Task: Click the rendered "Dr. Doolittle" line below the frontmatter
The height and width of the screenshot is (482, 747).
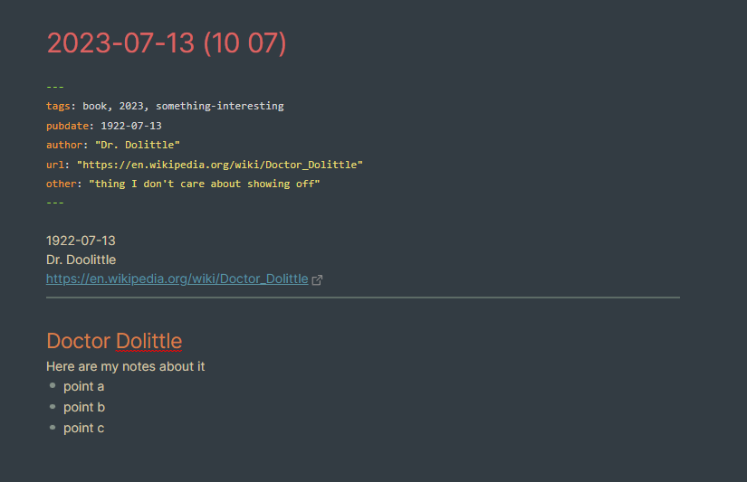Action: coord(81,260)
